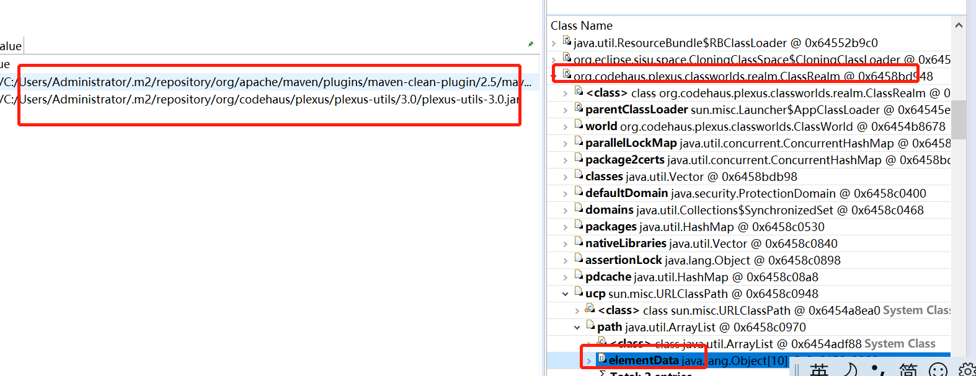This screenshot has height=376, width=976.
Task: Click the RBClassLoader row's class loader icon
Action: point(567,41)
